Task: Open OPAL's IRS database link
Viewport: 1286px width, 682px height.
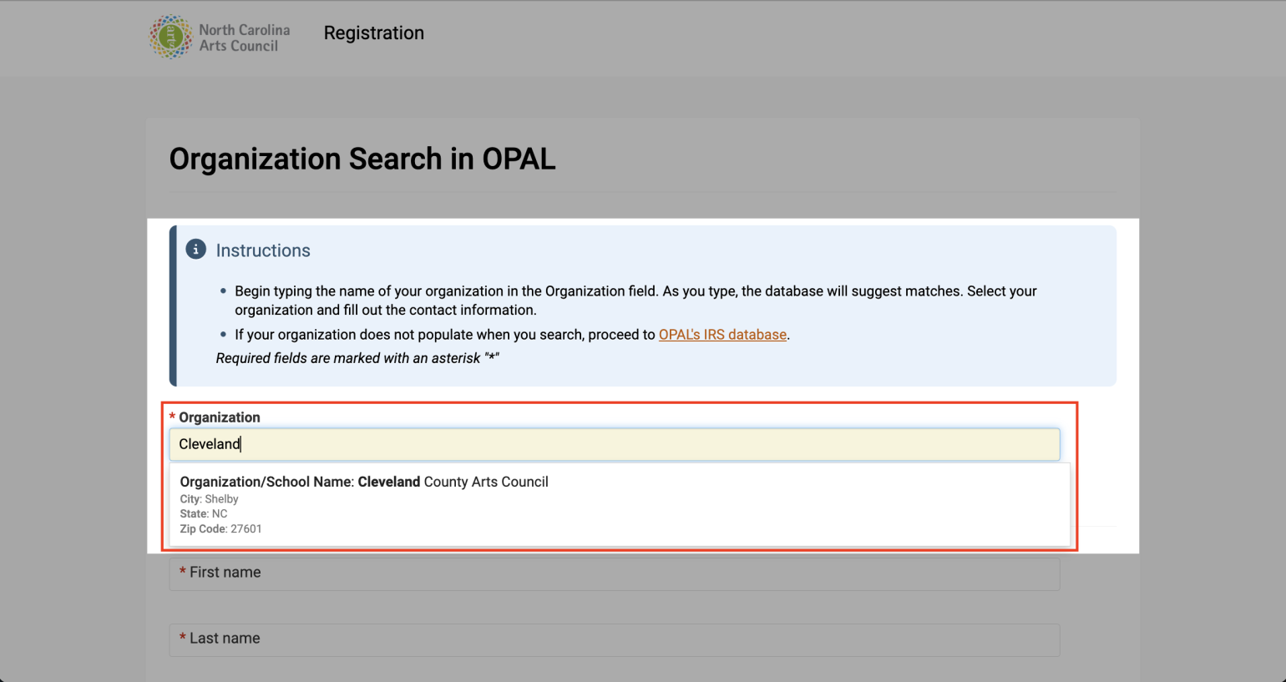Action: 722,334
